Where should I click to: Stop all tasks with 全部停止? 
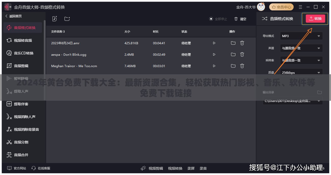coord(218,19)
